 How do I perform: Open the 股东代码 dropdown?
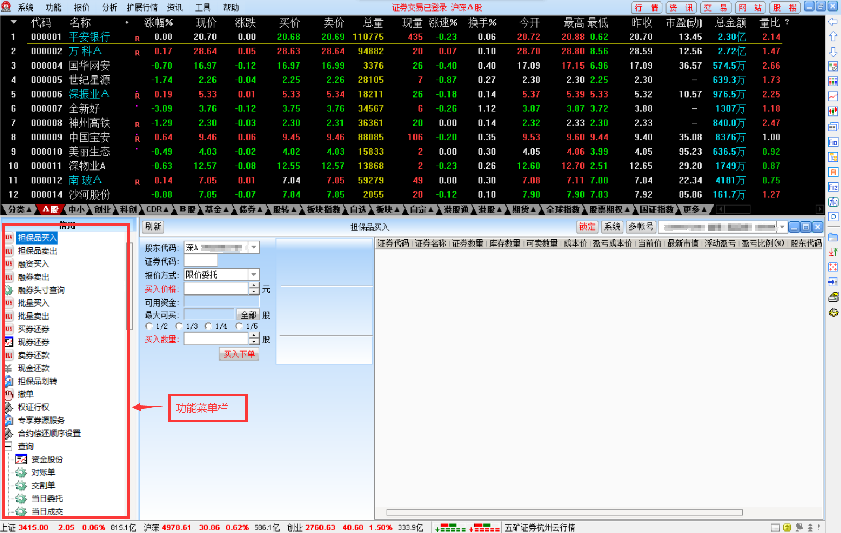point(254,247)
